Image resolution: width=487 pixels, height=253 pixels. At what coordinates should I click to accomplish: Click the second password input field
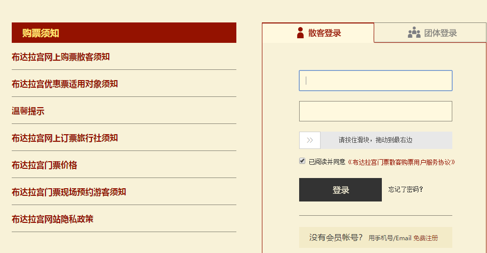[x=375, y=111]
